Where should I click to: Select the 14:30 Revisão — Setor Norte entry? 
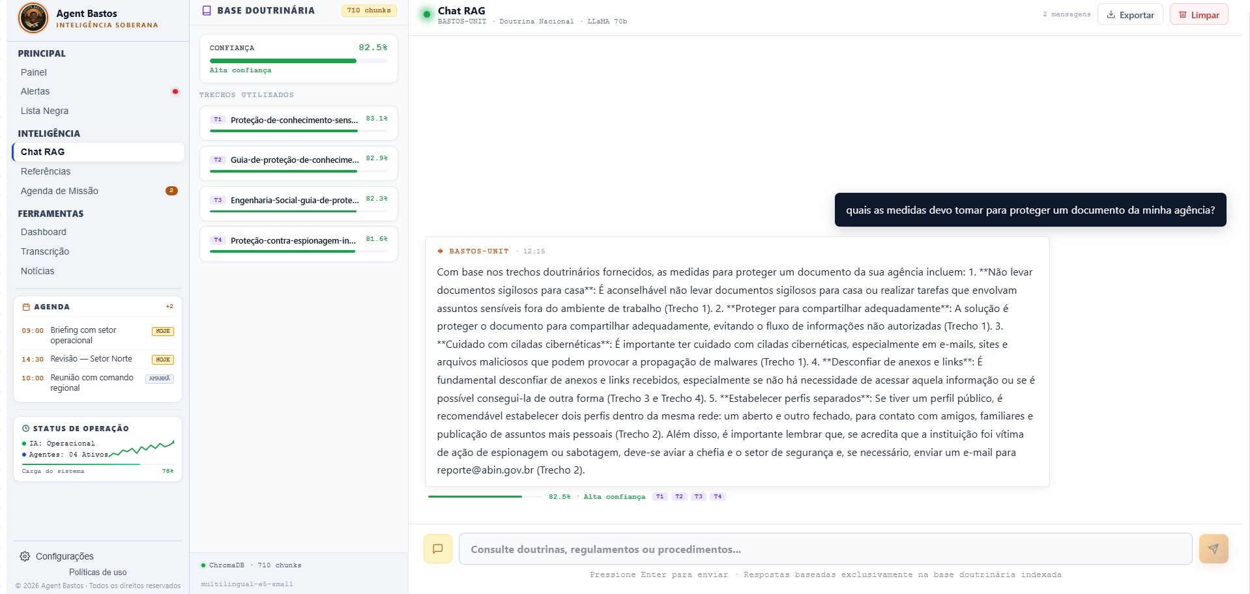tap(98, 359)
